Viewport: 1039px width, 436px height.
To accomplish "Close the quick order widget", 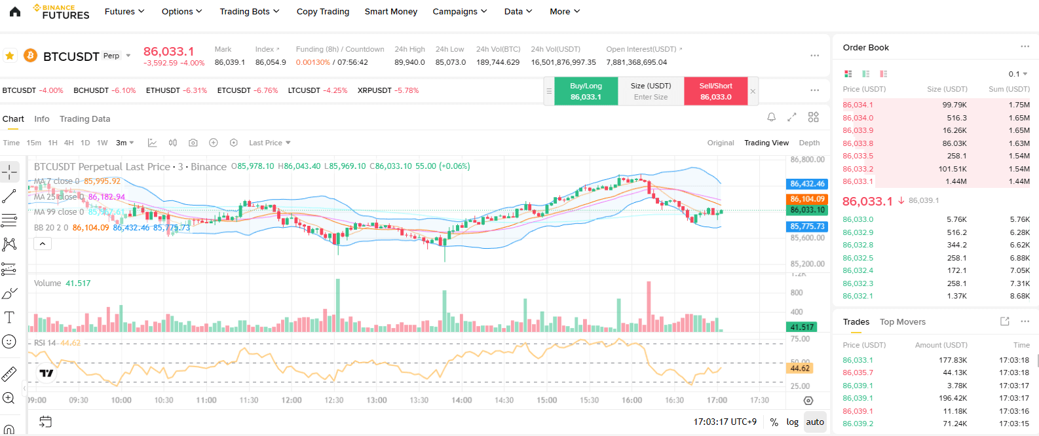I will [753, 92].
